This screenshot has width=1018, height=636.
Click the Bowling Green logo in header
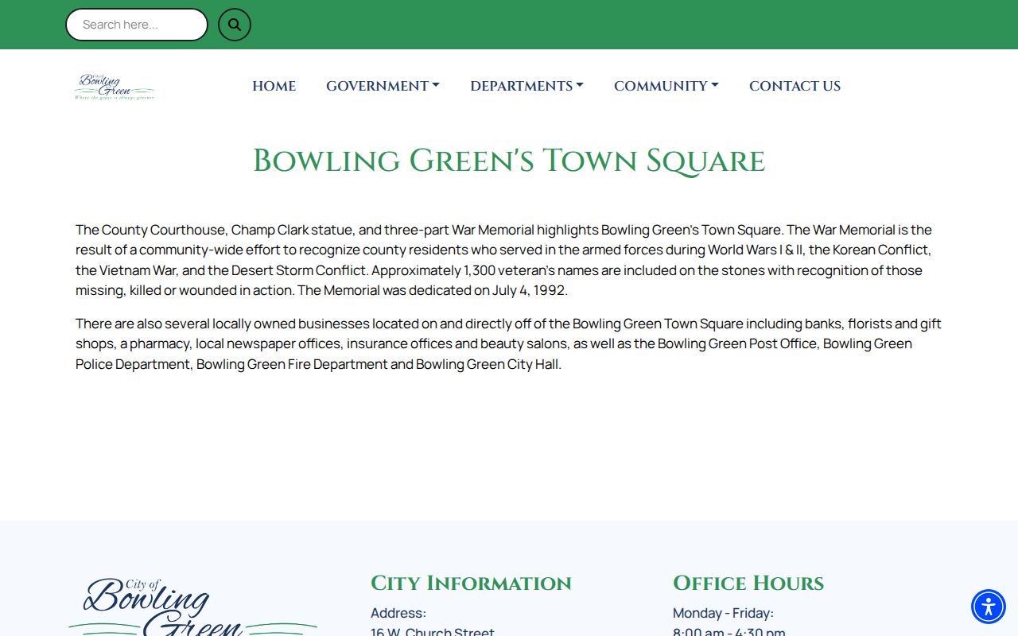pyautogui.click(x=115, y=87)
